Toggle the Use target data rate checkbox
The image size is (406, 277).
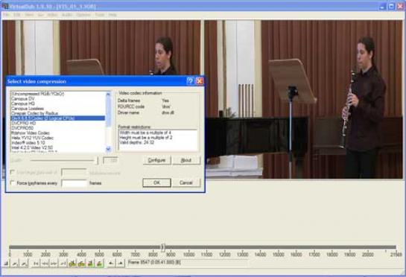(x=12, y=172)
